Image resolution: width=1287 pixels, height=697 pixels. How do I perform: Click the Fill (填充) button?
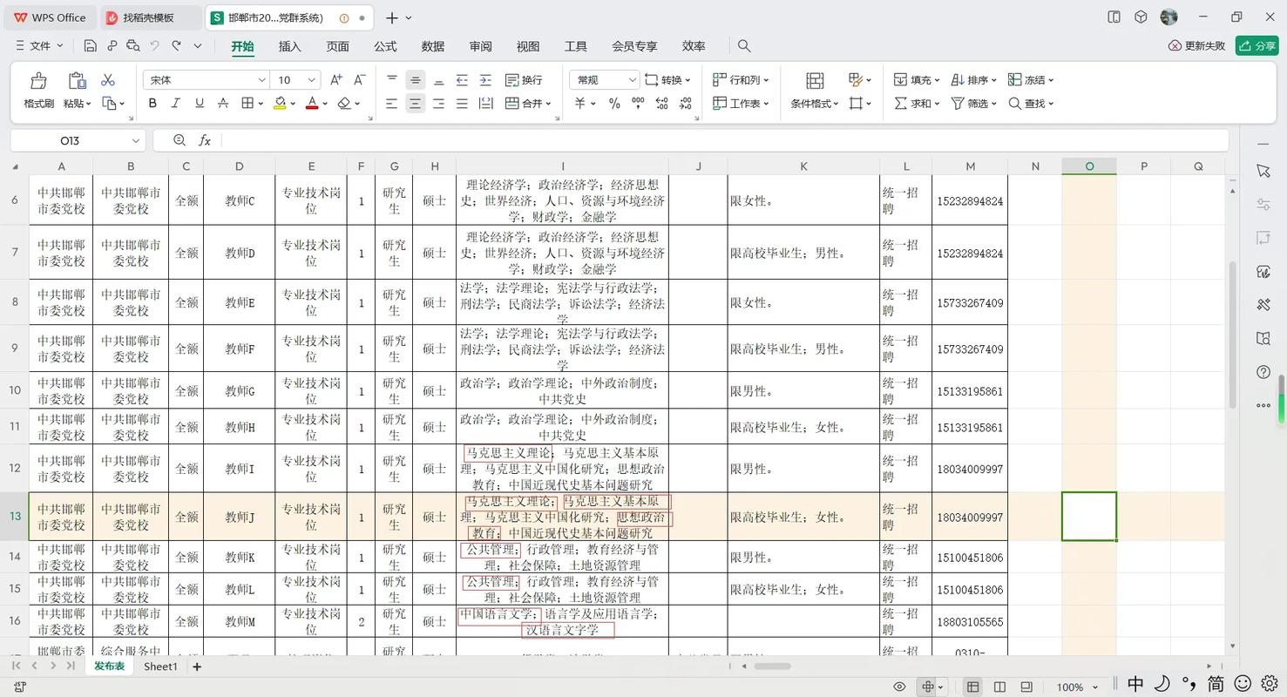(916, 80)
